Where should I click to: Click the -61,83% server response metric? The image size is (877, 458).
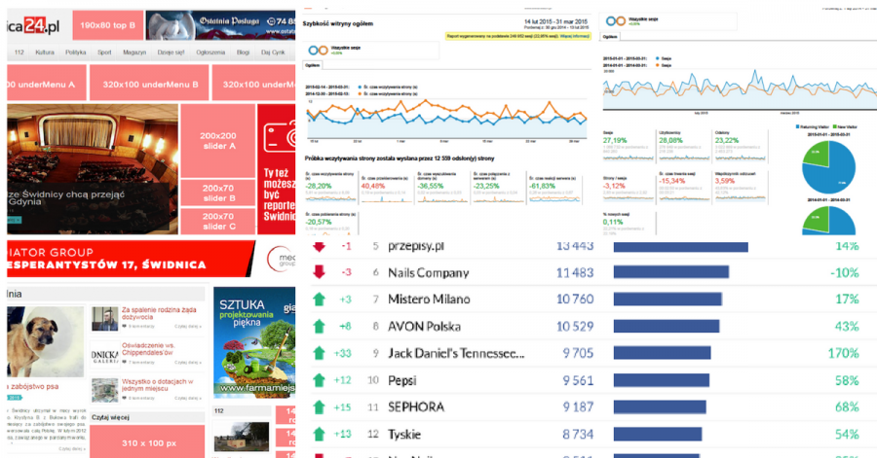point(542,186)
